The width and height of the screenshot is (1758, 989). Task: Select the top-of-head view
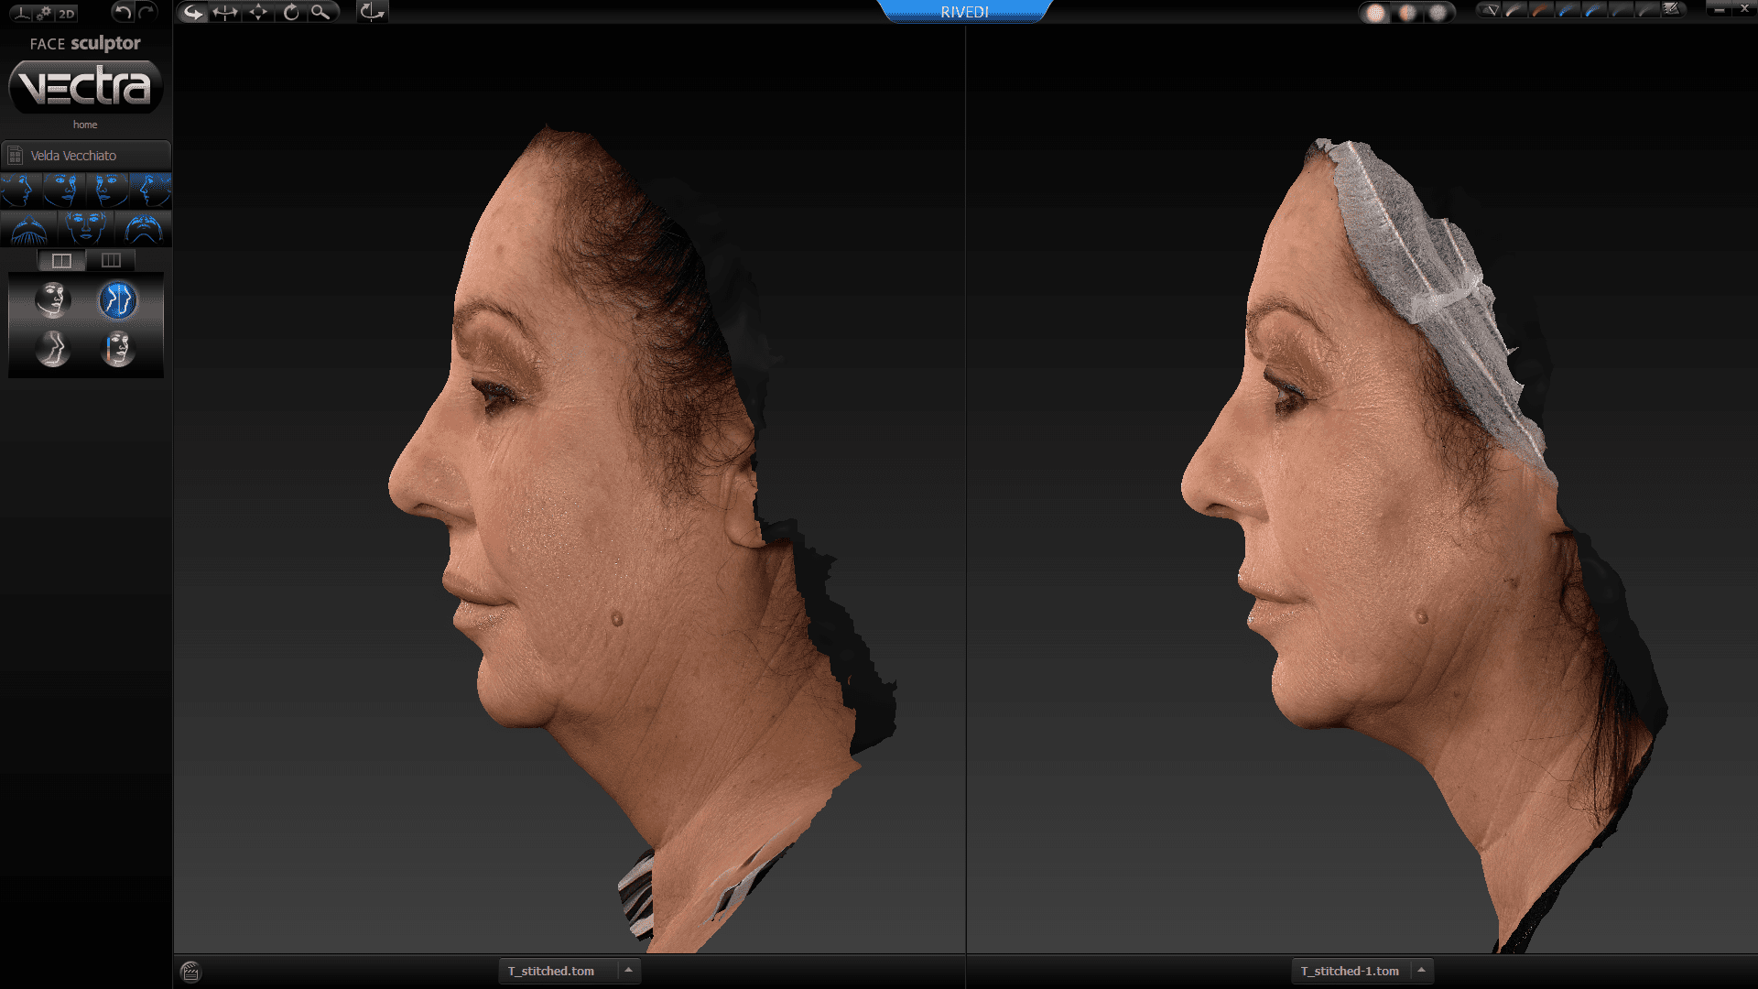pyautogui.click(x=29, y=228)
